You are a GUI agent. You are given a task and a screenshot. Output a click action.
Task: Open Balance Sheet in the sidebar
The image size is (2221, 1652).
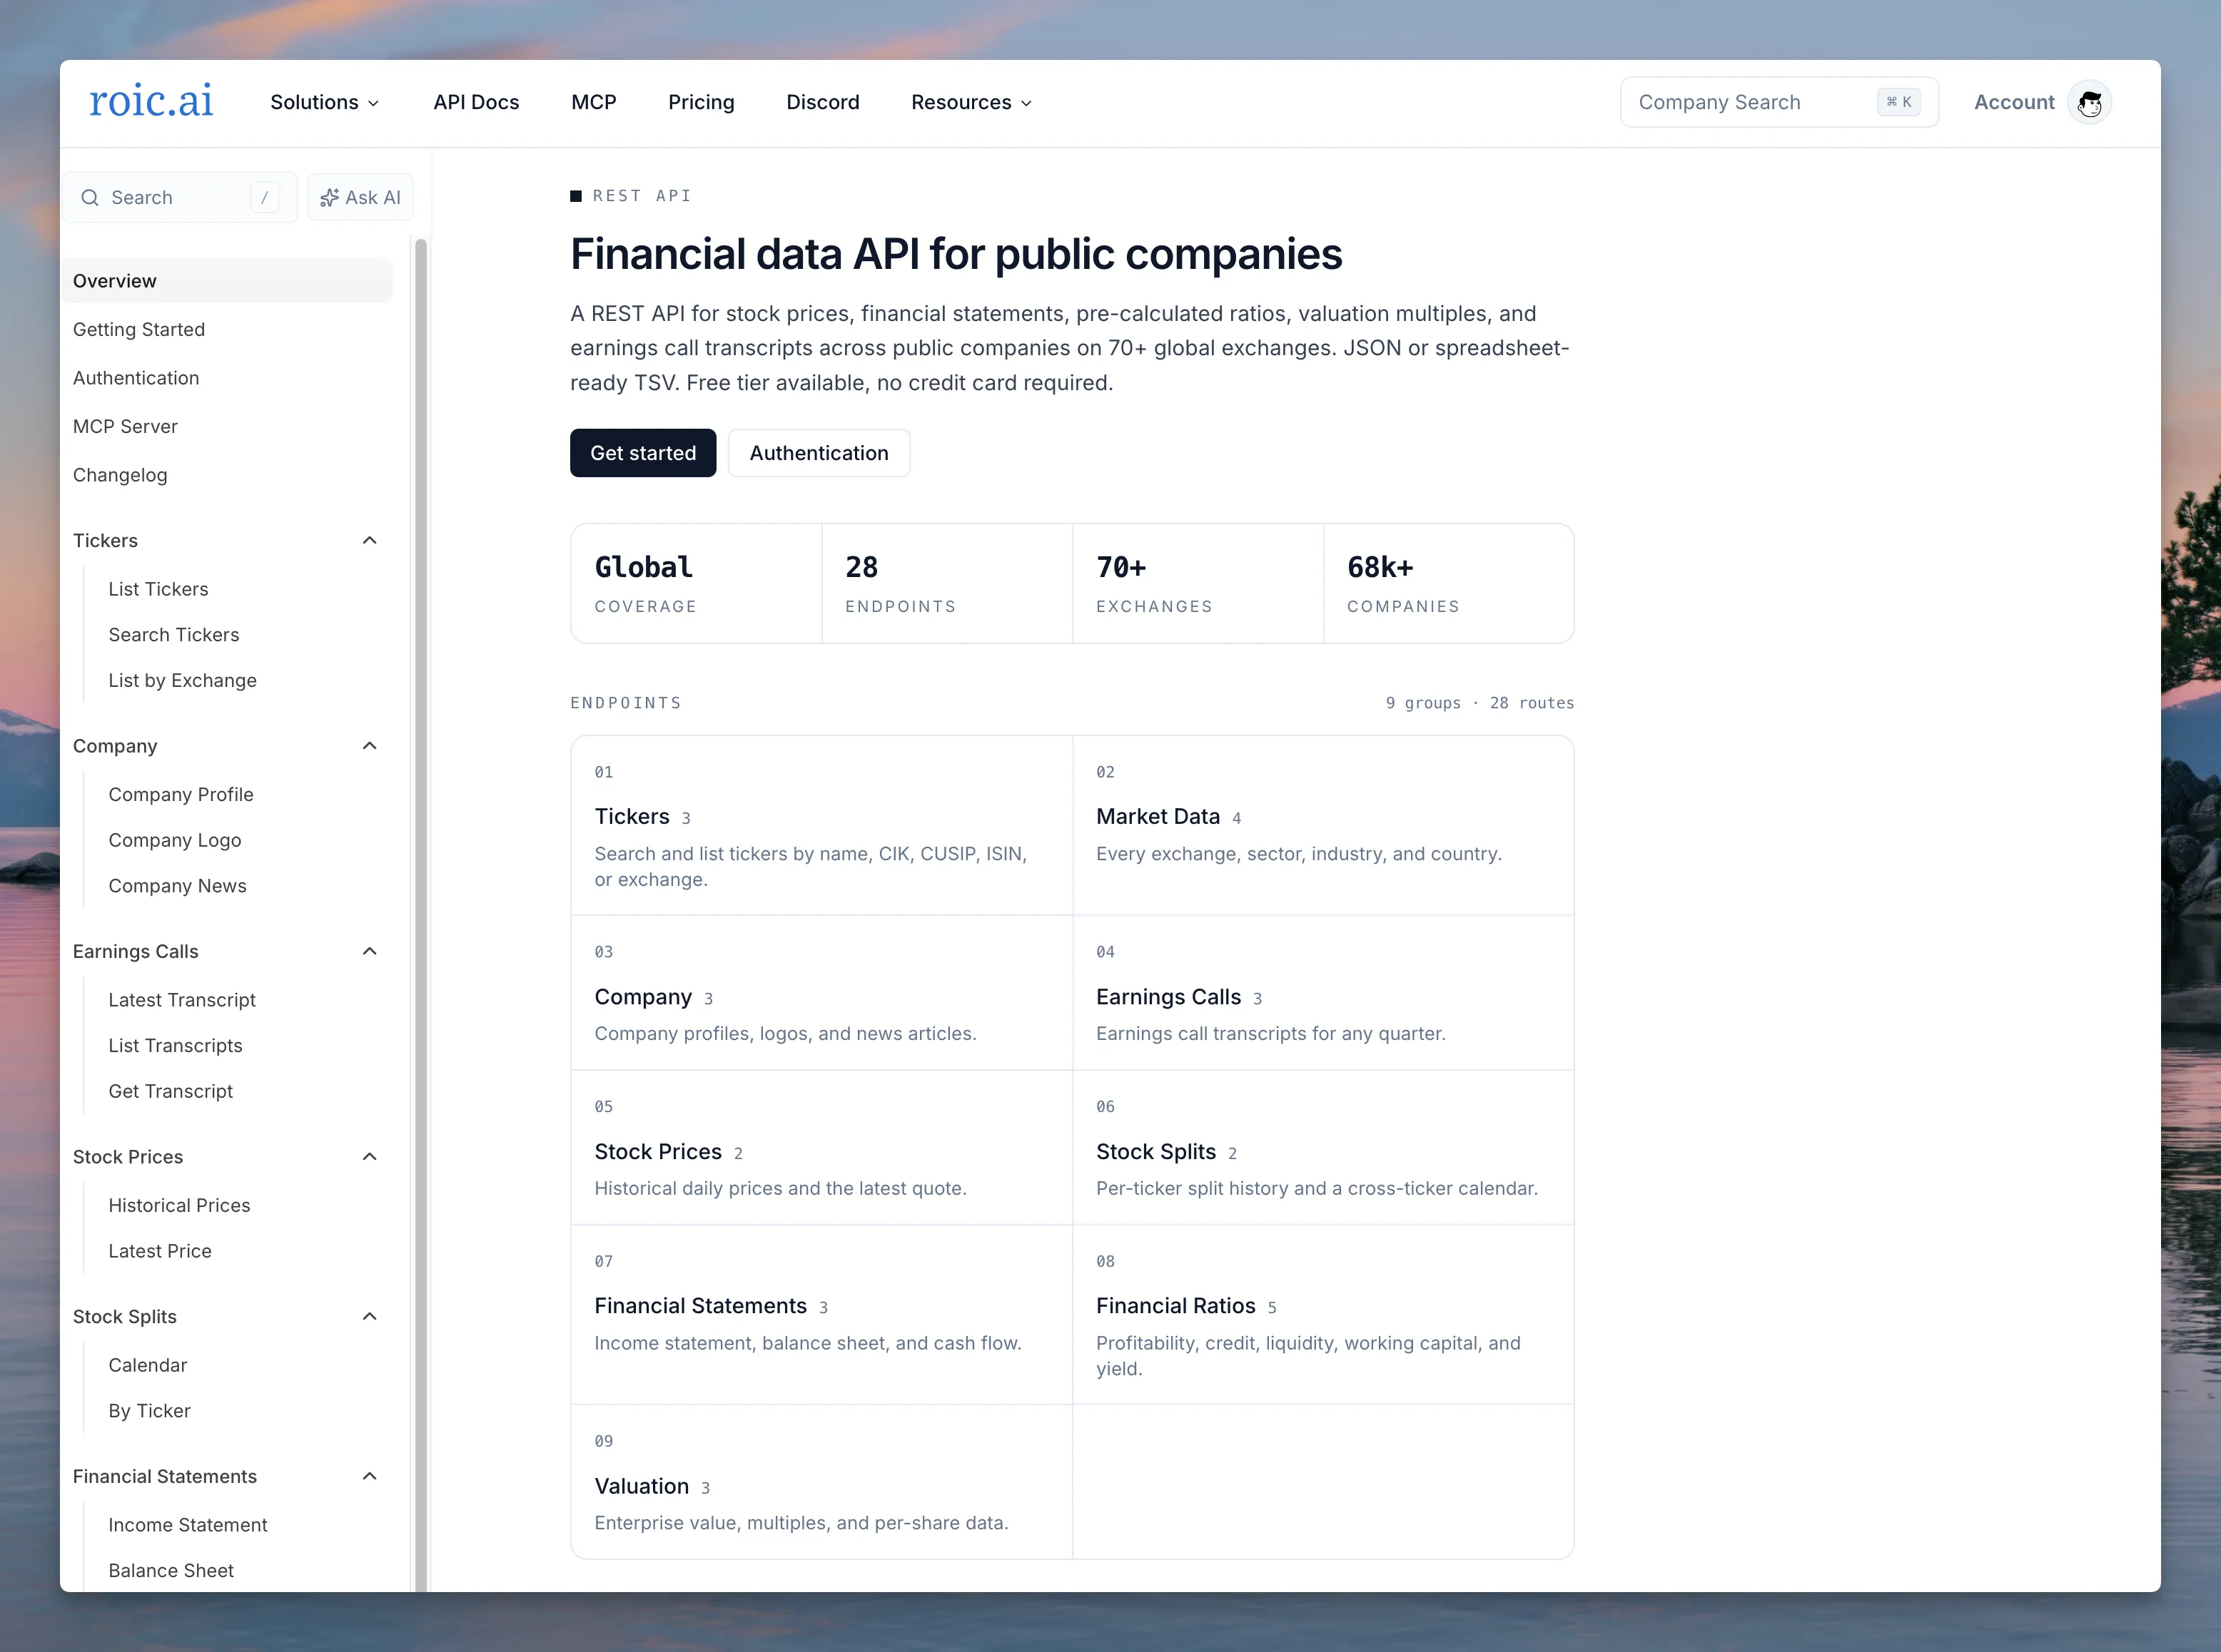coord(171,1571)
